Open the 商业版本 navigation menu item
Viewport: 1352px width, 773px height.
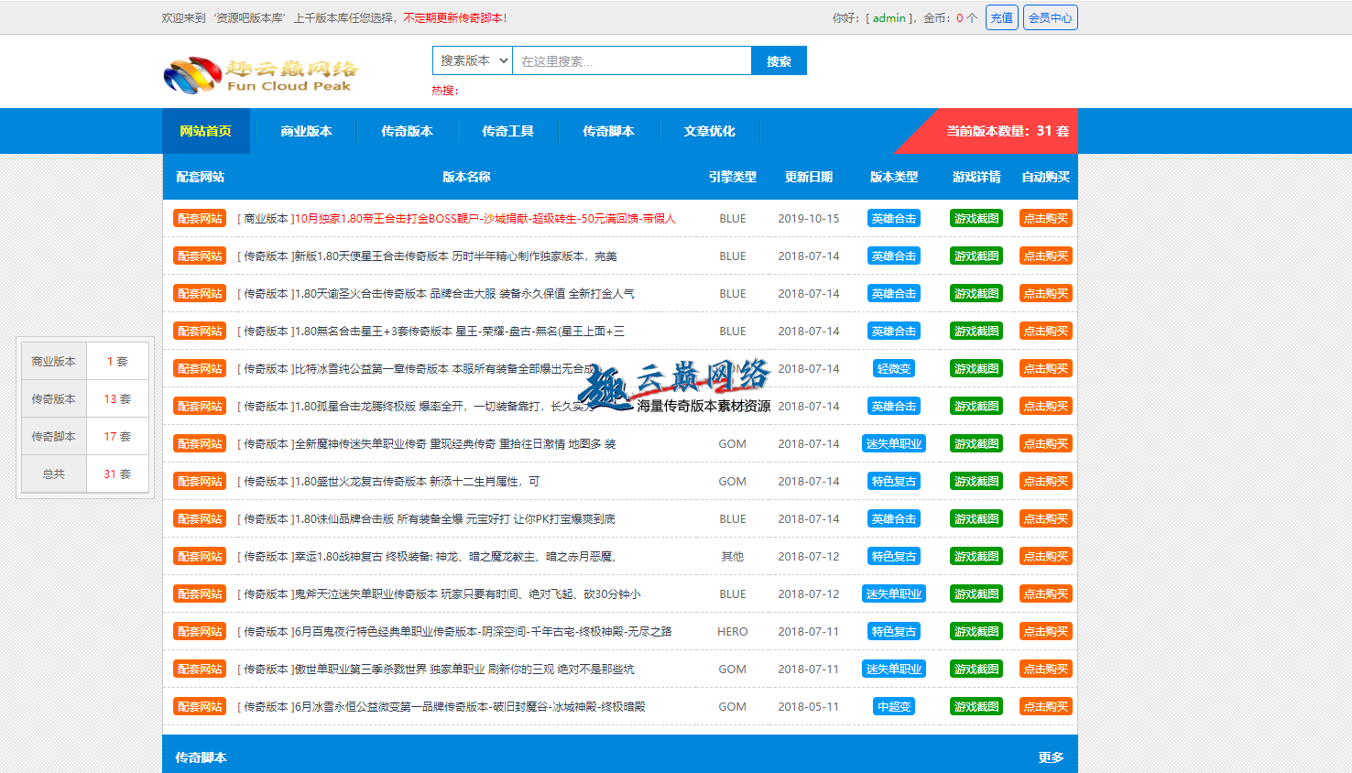point(306,131)
